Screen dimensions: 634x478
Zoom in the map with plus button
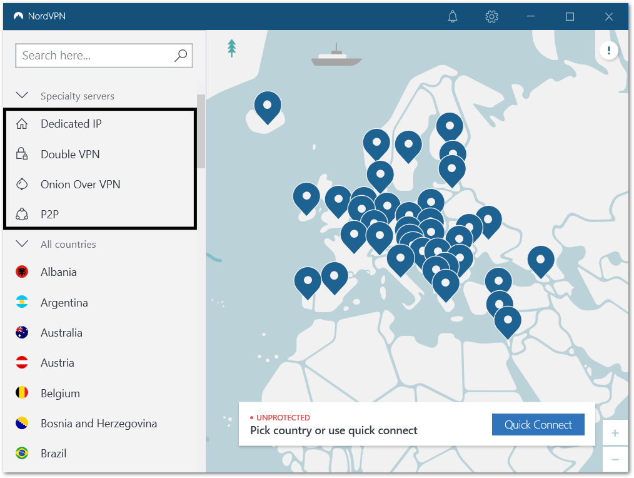coord(615,433)
